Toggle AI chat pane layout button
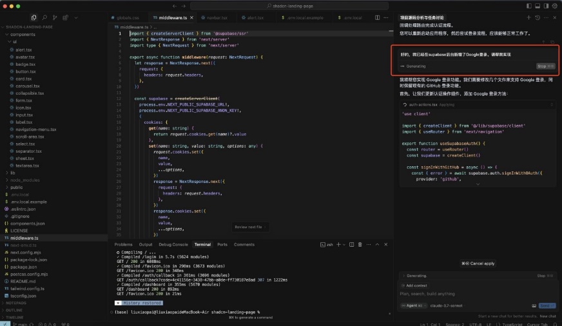 coord(545,6)
